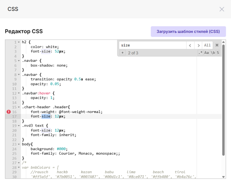231x183 pixels.
Task: Click the scrollbar up arrow
Action: tap(223, 42)
